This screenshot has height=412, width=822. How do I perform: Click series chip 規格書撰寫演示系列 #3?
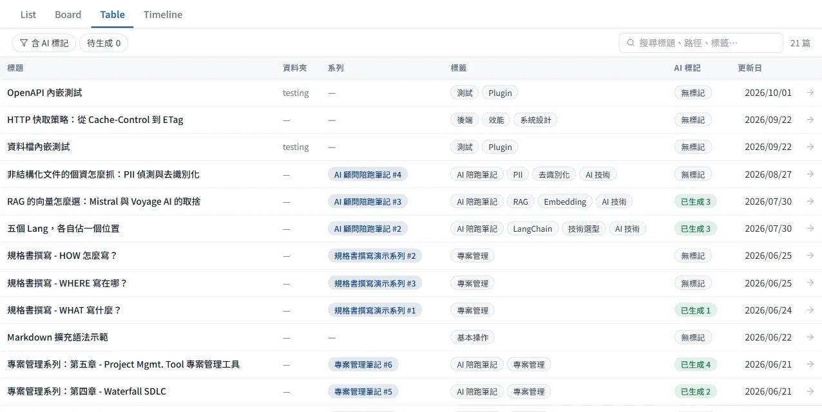tap(375, 283)
